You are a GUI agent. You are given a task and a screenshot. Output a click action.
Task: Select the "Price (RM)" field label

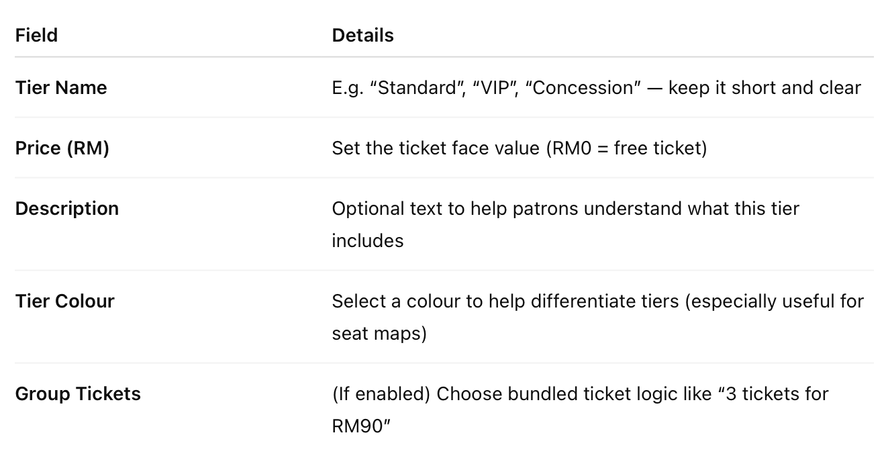click(x=62, y=148)
